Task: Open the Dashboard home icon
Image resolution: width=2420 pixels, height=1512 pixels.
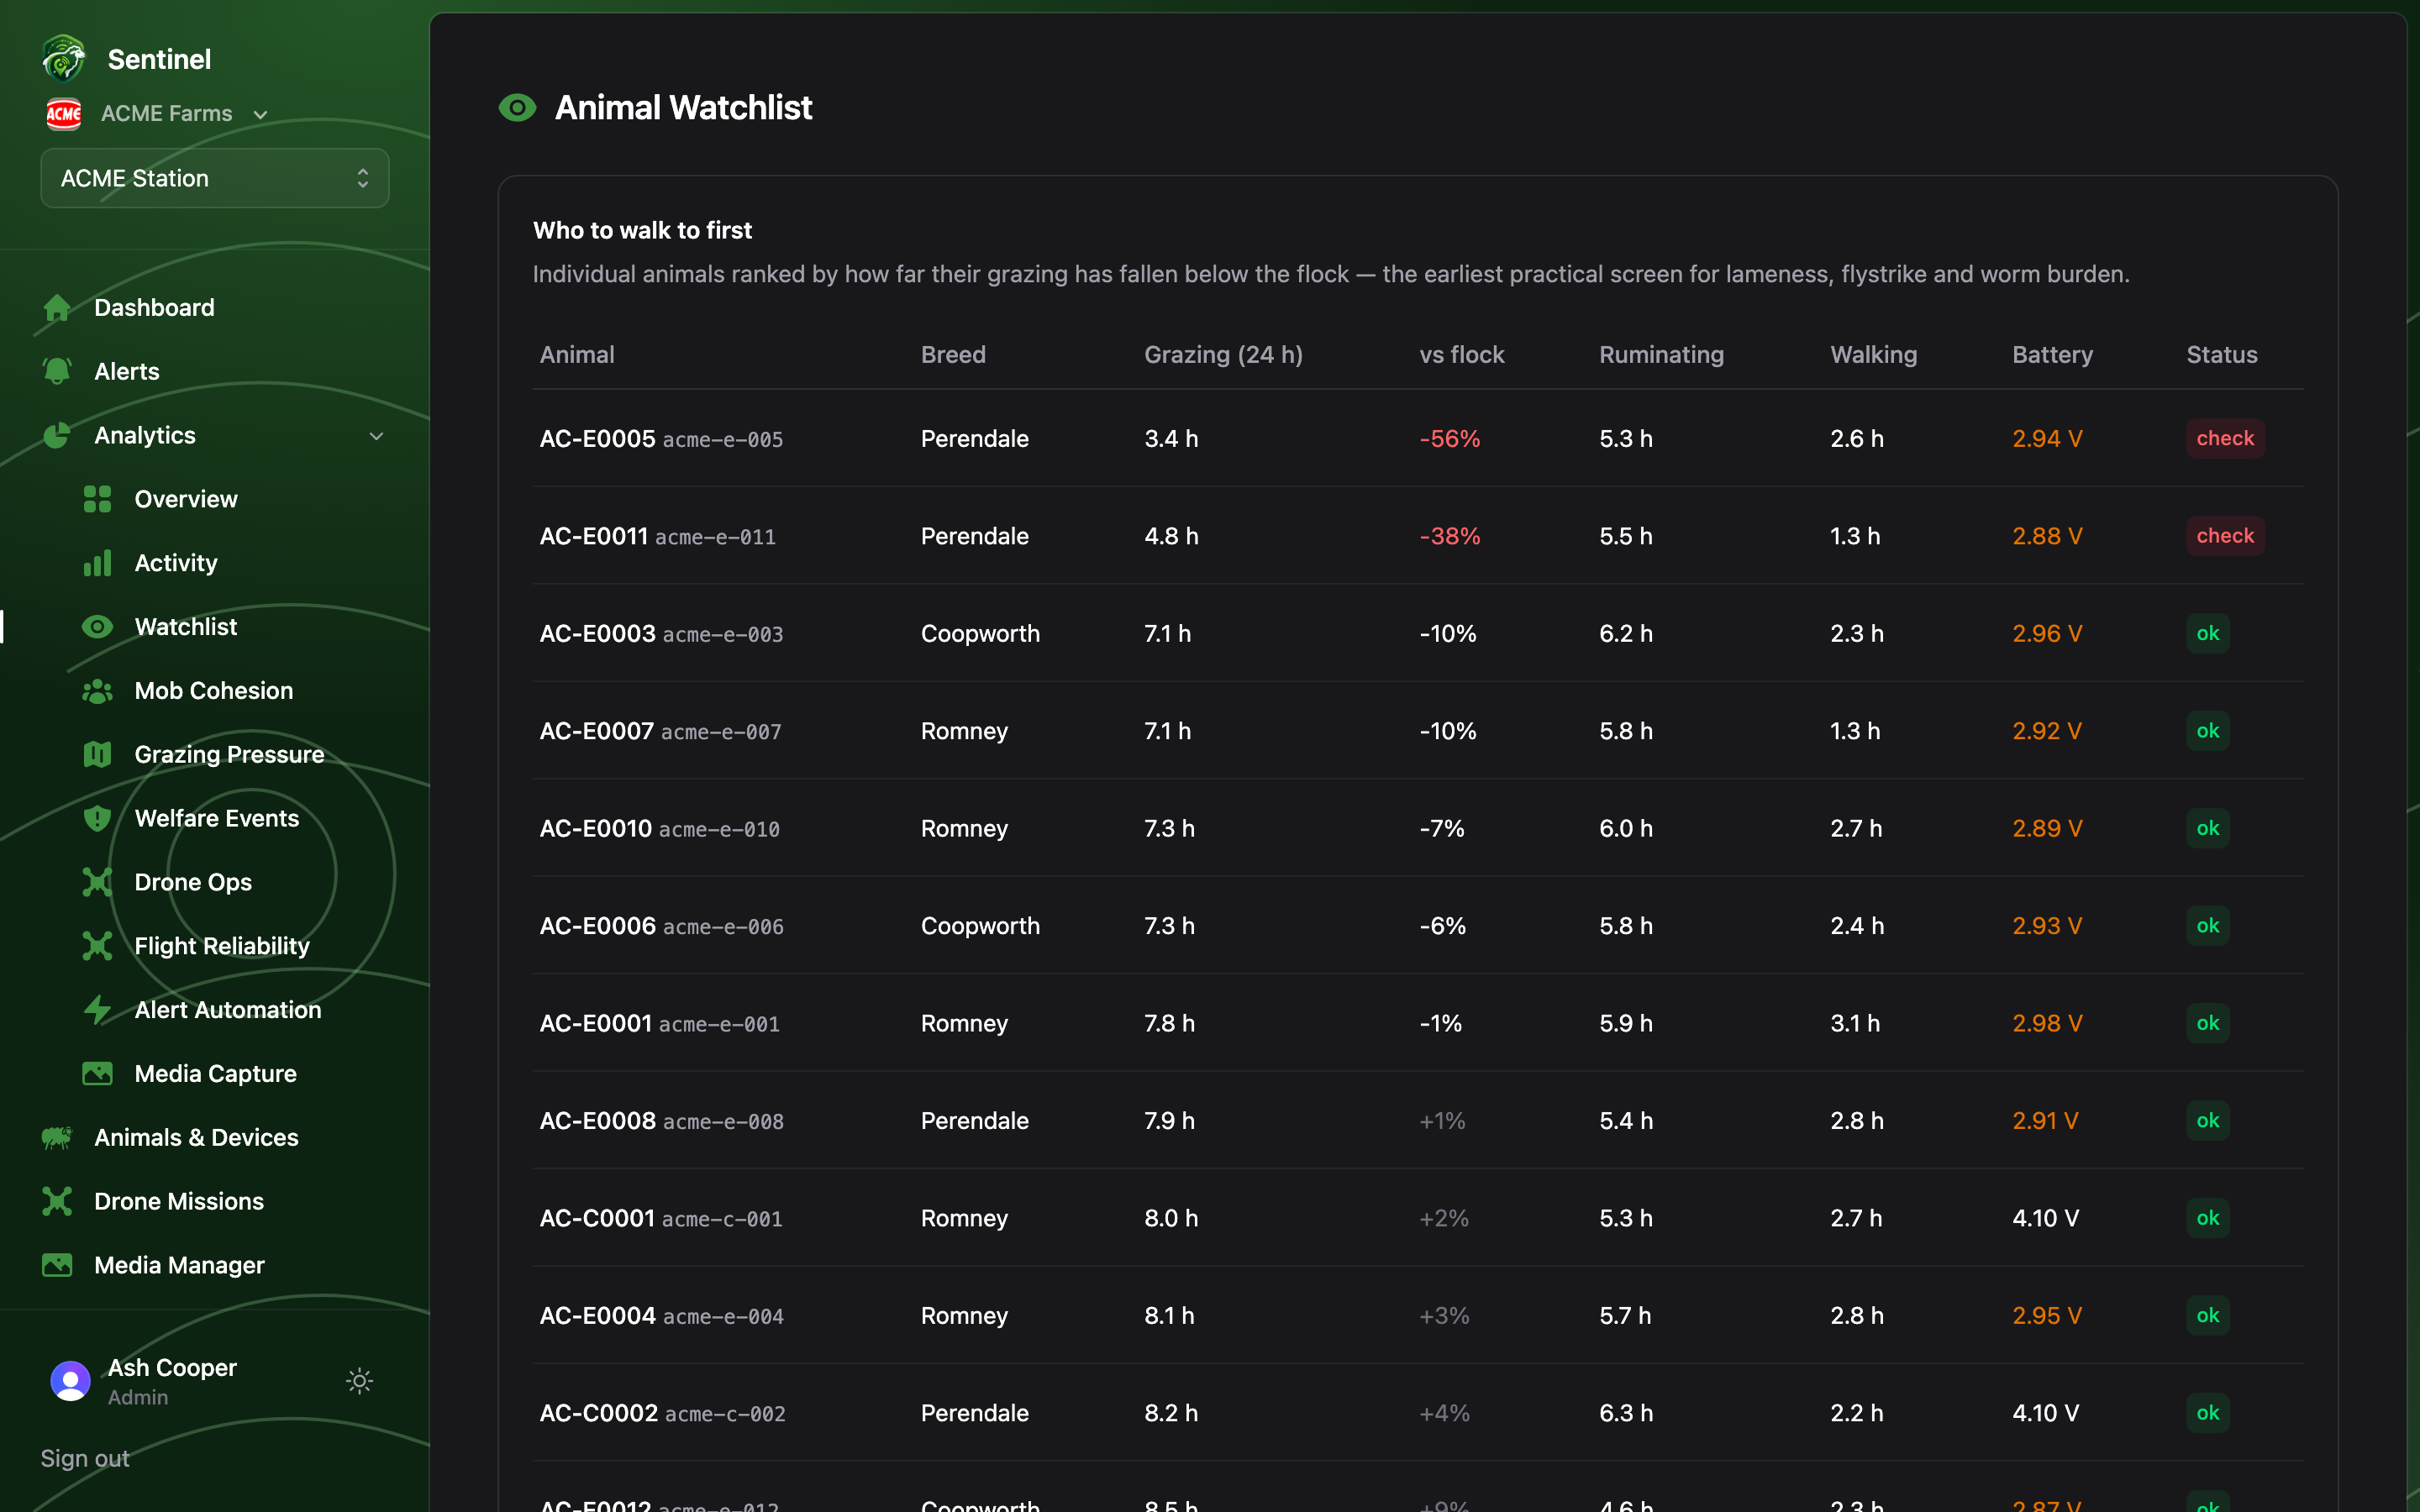Action: click(57, 307)
